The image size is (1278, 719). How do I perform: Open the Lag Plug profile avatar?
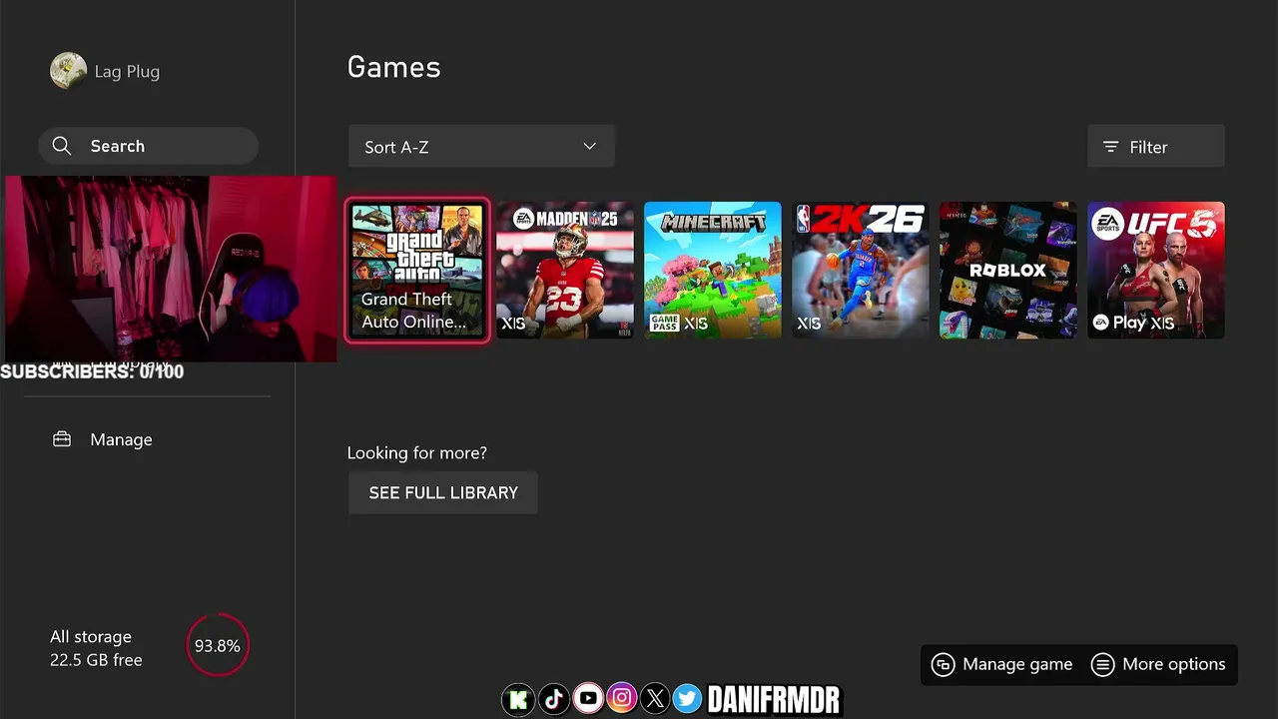point(69,71)
